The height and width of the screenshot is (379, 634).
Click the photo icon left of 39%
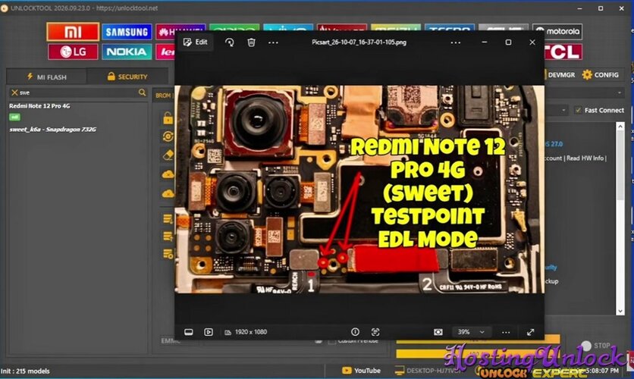point(438,332)
